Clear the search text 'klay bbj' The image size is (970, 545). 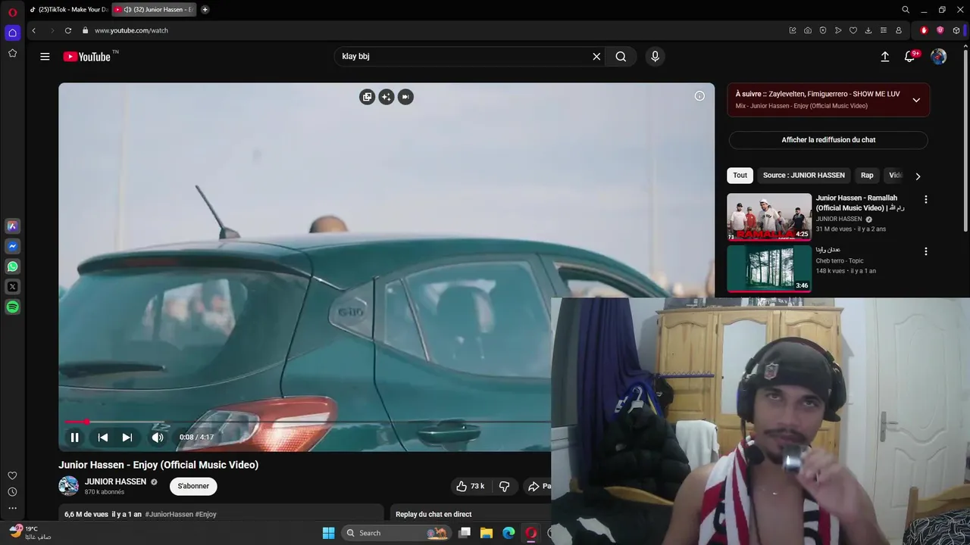[x=596, y=57]
